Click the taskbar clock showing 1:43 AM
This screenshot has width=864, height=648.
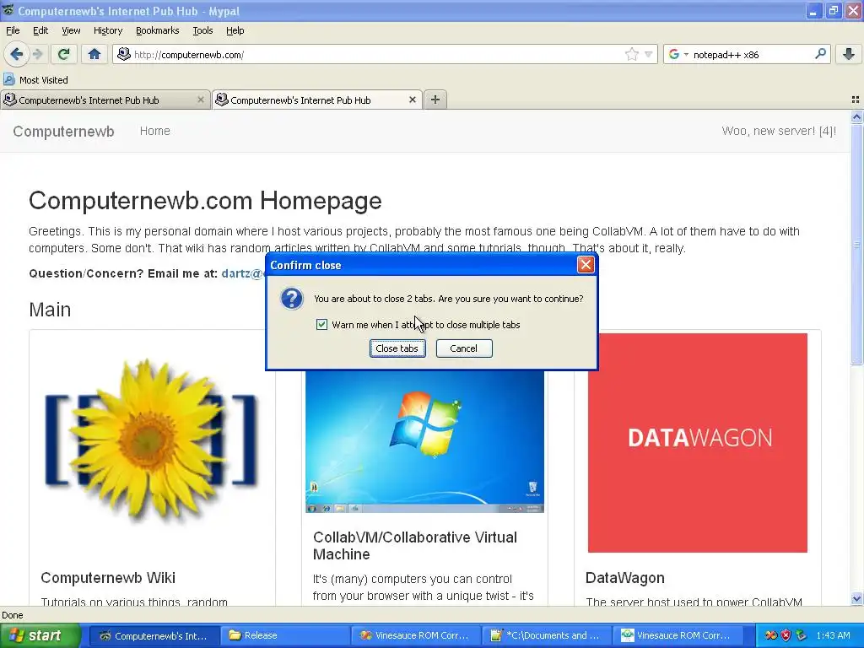(833, 635)
